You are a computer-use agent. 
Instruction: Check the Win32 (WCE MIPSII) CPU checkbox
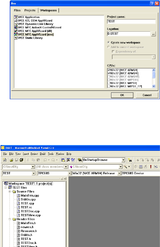(109, 83)
